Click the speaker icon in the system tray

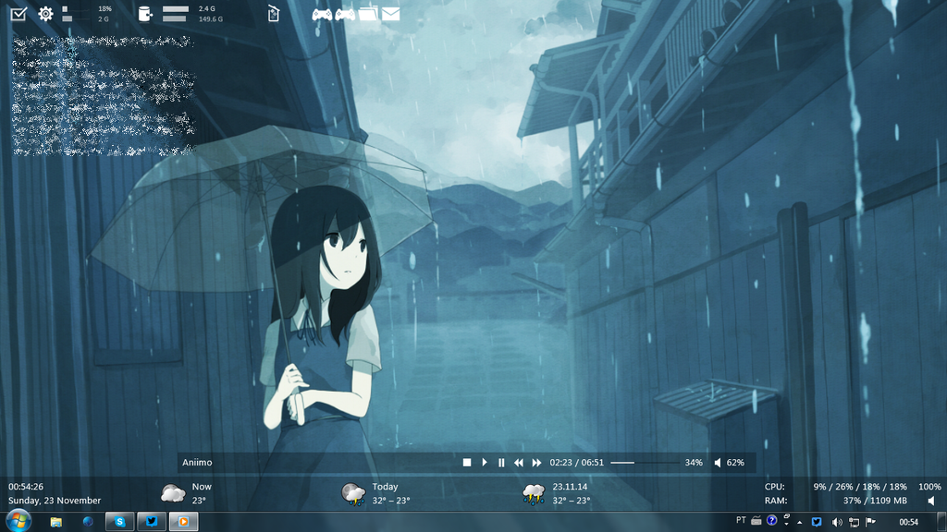[x=837, y=522]
